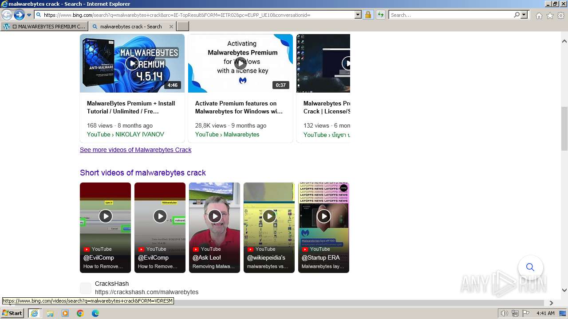568x319 pixels.
Task: Click the @Ask Leo! channel name
Action: pos(207,257)
